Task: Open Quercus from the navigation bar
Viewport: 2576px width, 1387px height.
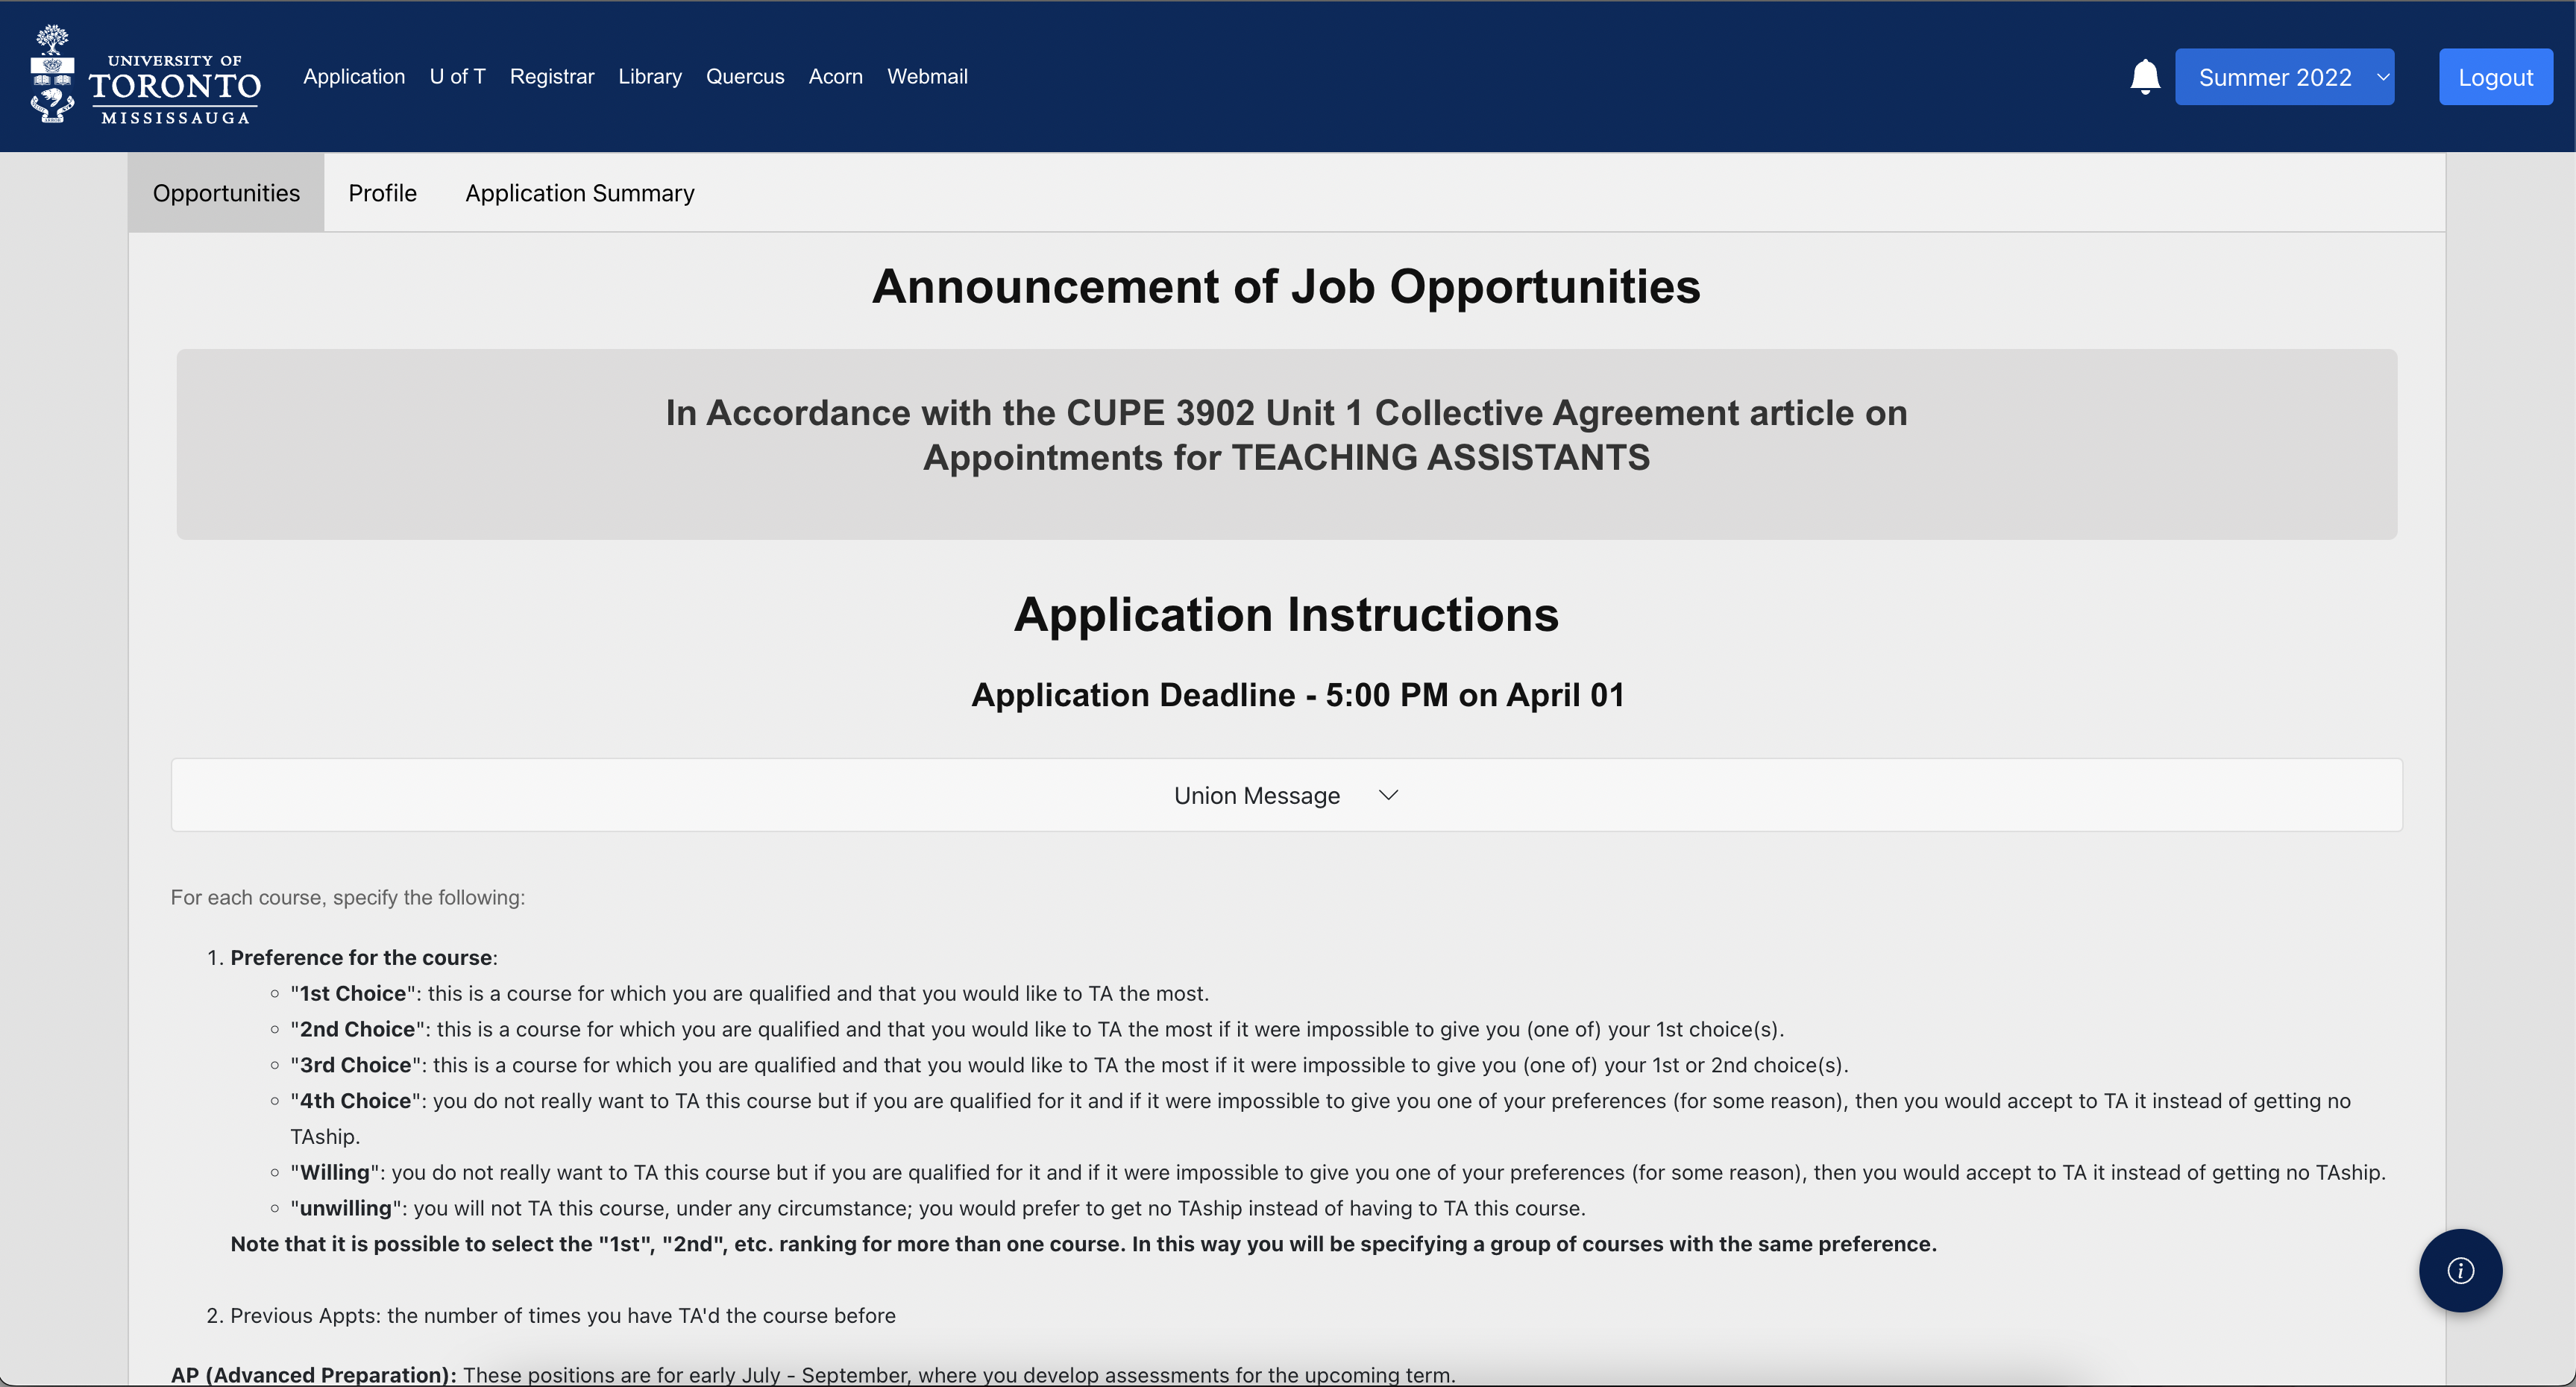Action: (x=745, y=76)
